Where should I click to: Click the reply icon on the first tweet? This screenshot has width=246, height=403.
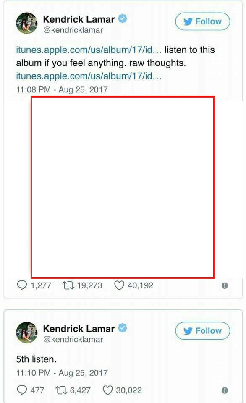22,285
